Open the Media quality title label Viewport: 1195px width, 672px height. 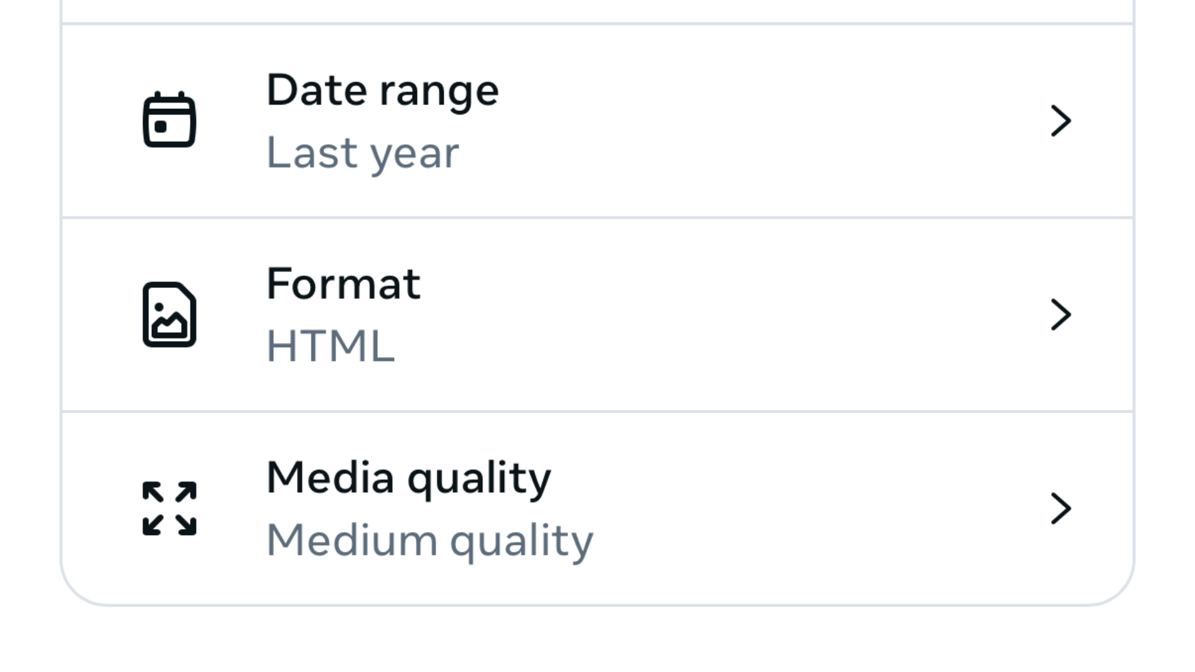pos(408,478)
